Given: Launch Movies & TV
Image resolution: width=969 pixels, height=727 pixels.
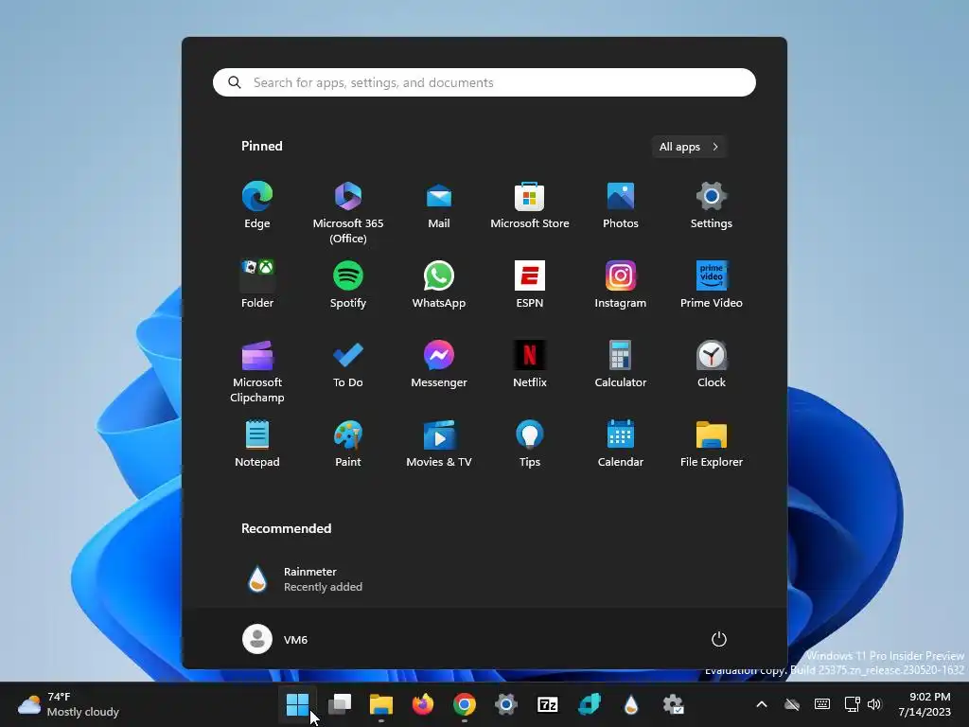Looking at the screenshot, I should [439, 444].
